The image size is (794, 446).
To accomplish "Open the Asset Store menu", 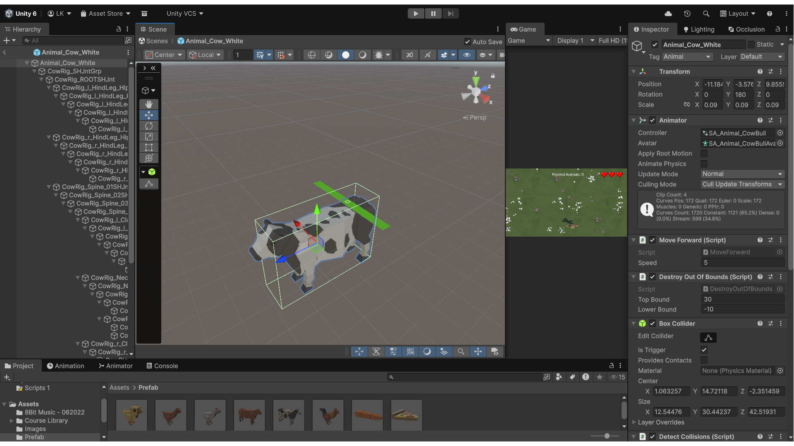I will click(105, 14).
